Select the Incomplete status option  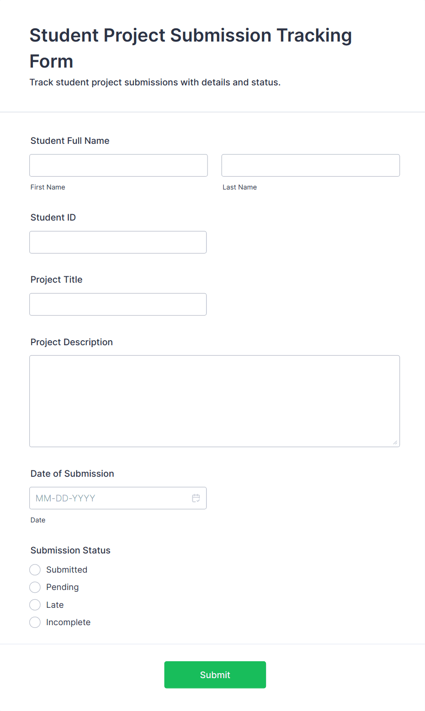[x=35, y=622]
